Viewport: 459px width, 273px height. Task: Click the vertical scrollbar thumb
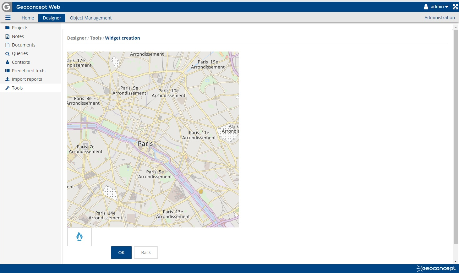tap(456, 137)
